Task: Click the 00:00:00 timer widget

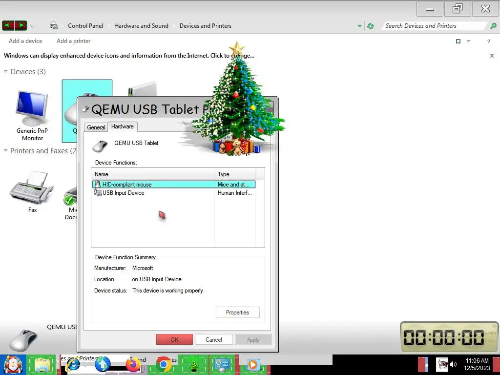Action: tap(449, 337)
